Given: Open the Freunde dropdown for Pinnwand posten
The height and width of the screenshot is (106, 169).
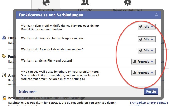Looking at the screenshot, I should (143, 62).
